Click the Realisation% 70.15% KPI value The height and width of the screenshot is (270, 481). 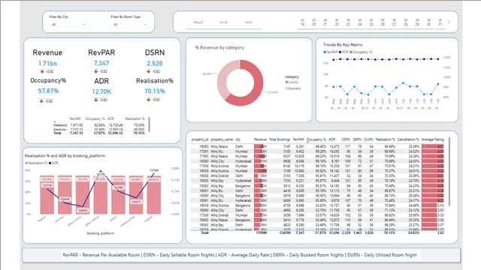155,91
